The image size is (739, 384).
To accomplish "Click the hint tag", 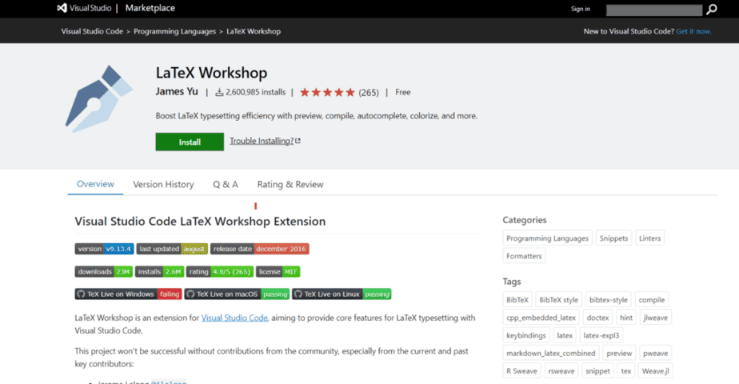I will (626, 318).
